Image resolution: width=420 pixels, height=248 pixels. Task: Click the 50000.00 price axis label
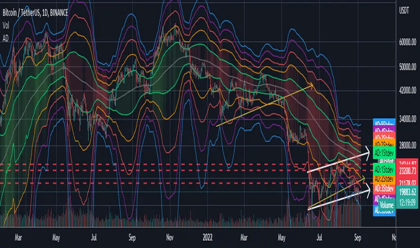tap(407, 67)
